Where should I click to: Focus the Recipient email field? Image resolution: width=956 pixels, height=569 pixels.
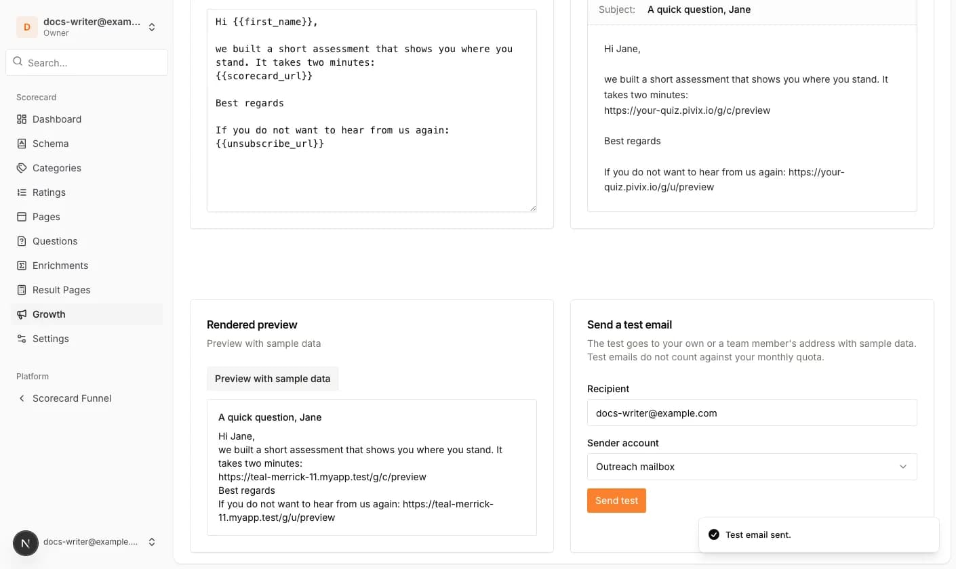click(752, 413)
